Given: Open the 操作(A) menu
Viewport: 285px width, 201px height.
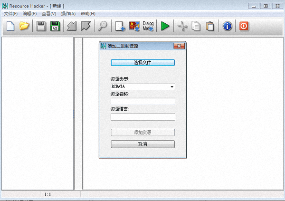Looking at the screenshot, I should tap(68, 14).
